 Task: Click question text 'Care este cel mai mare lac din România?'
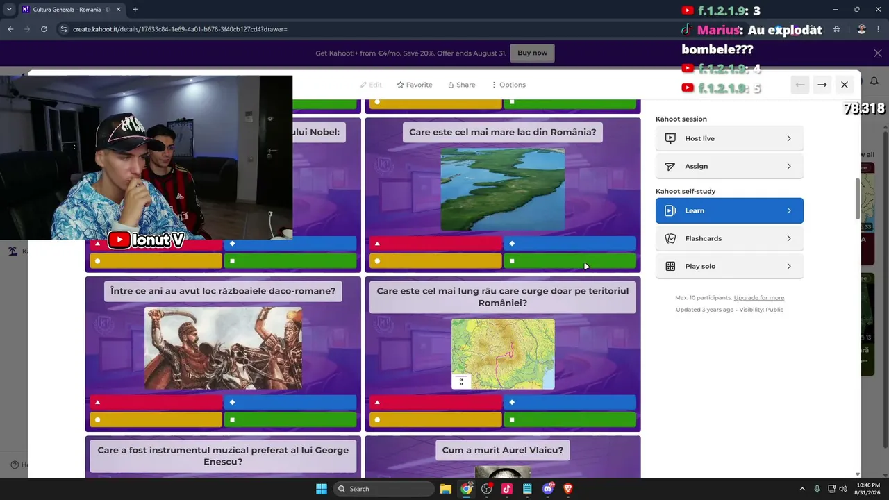[x=503, y=132]
